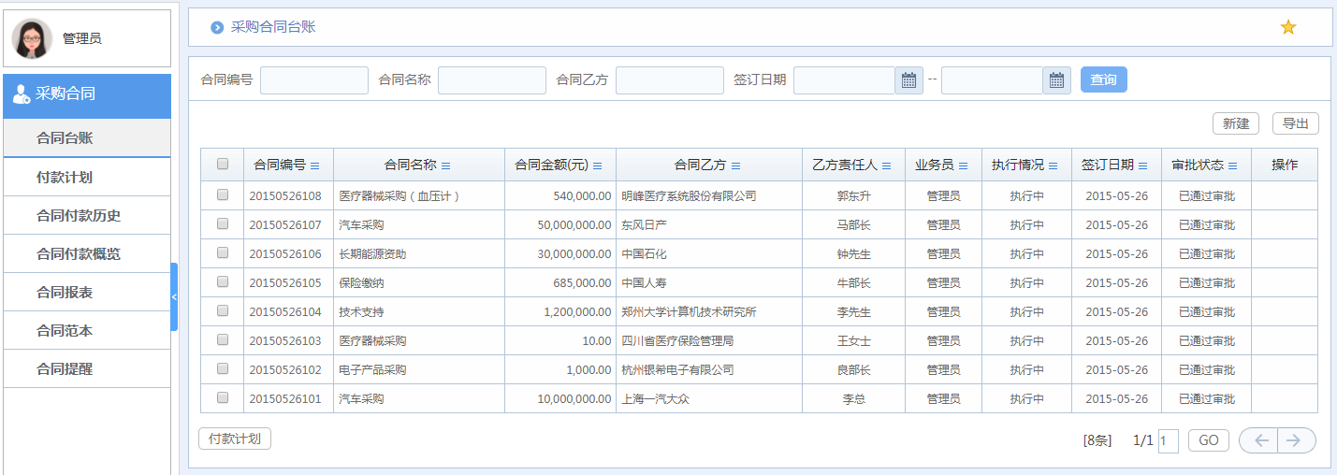This screenshot has height=475, width=1337.
Task: Open the 合同金额(元) column menu
Action: tap(597, 166)
